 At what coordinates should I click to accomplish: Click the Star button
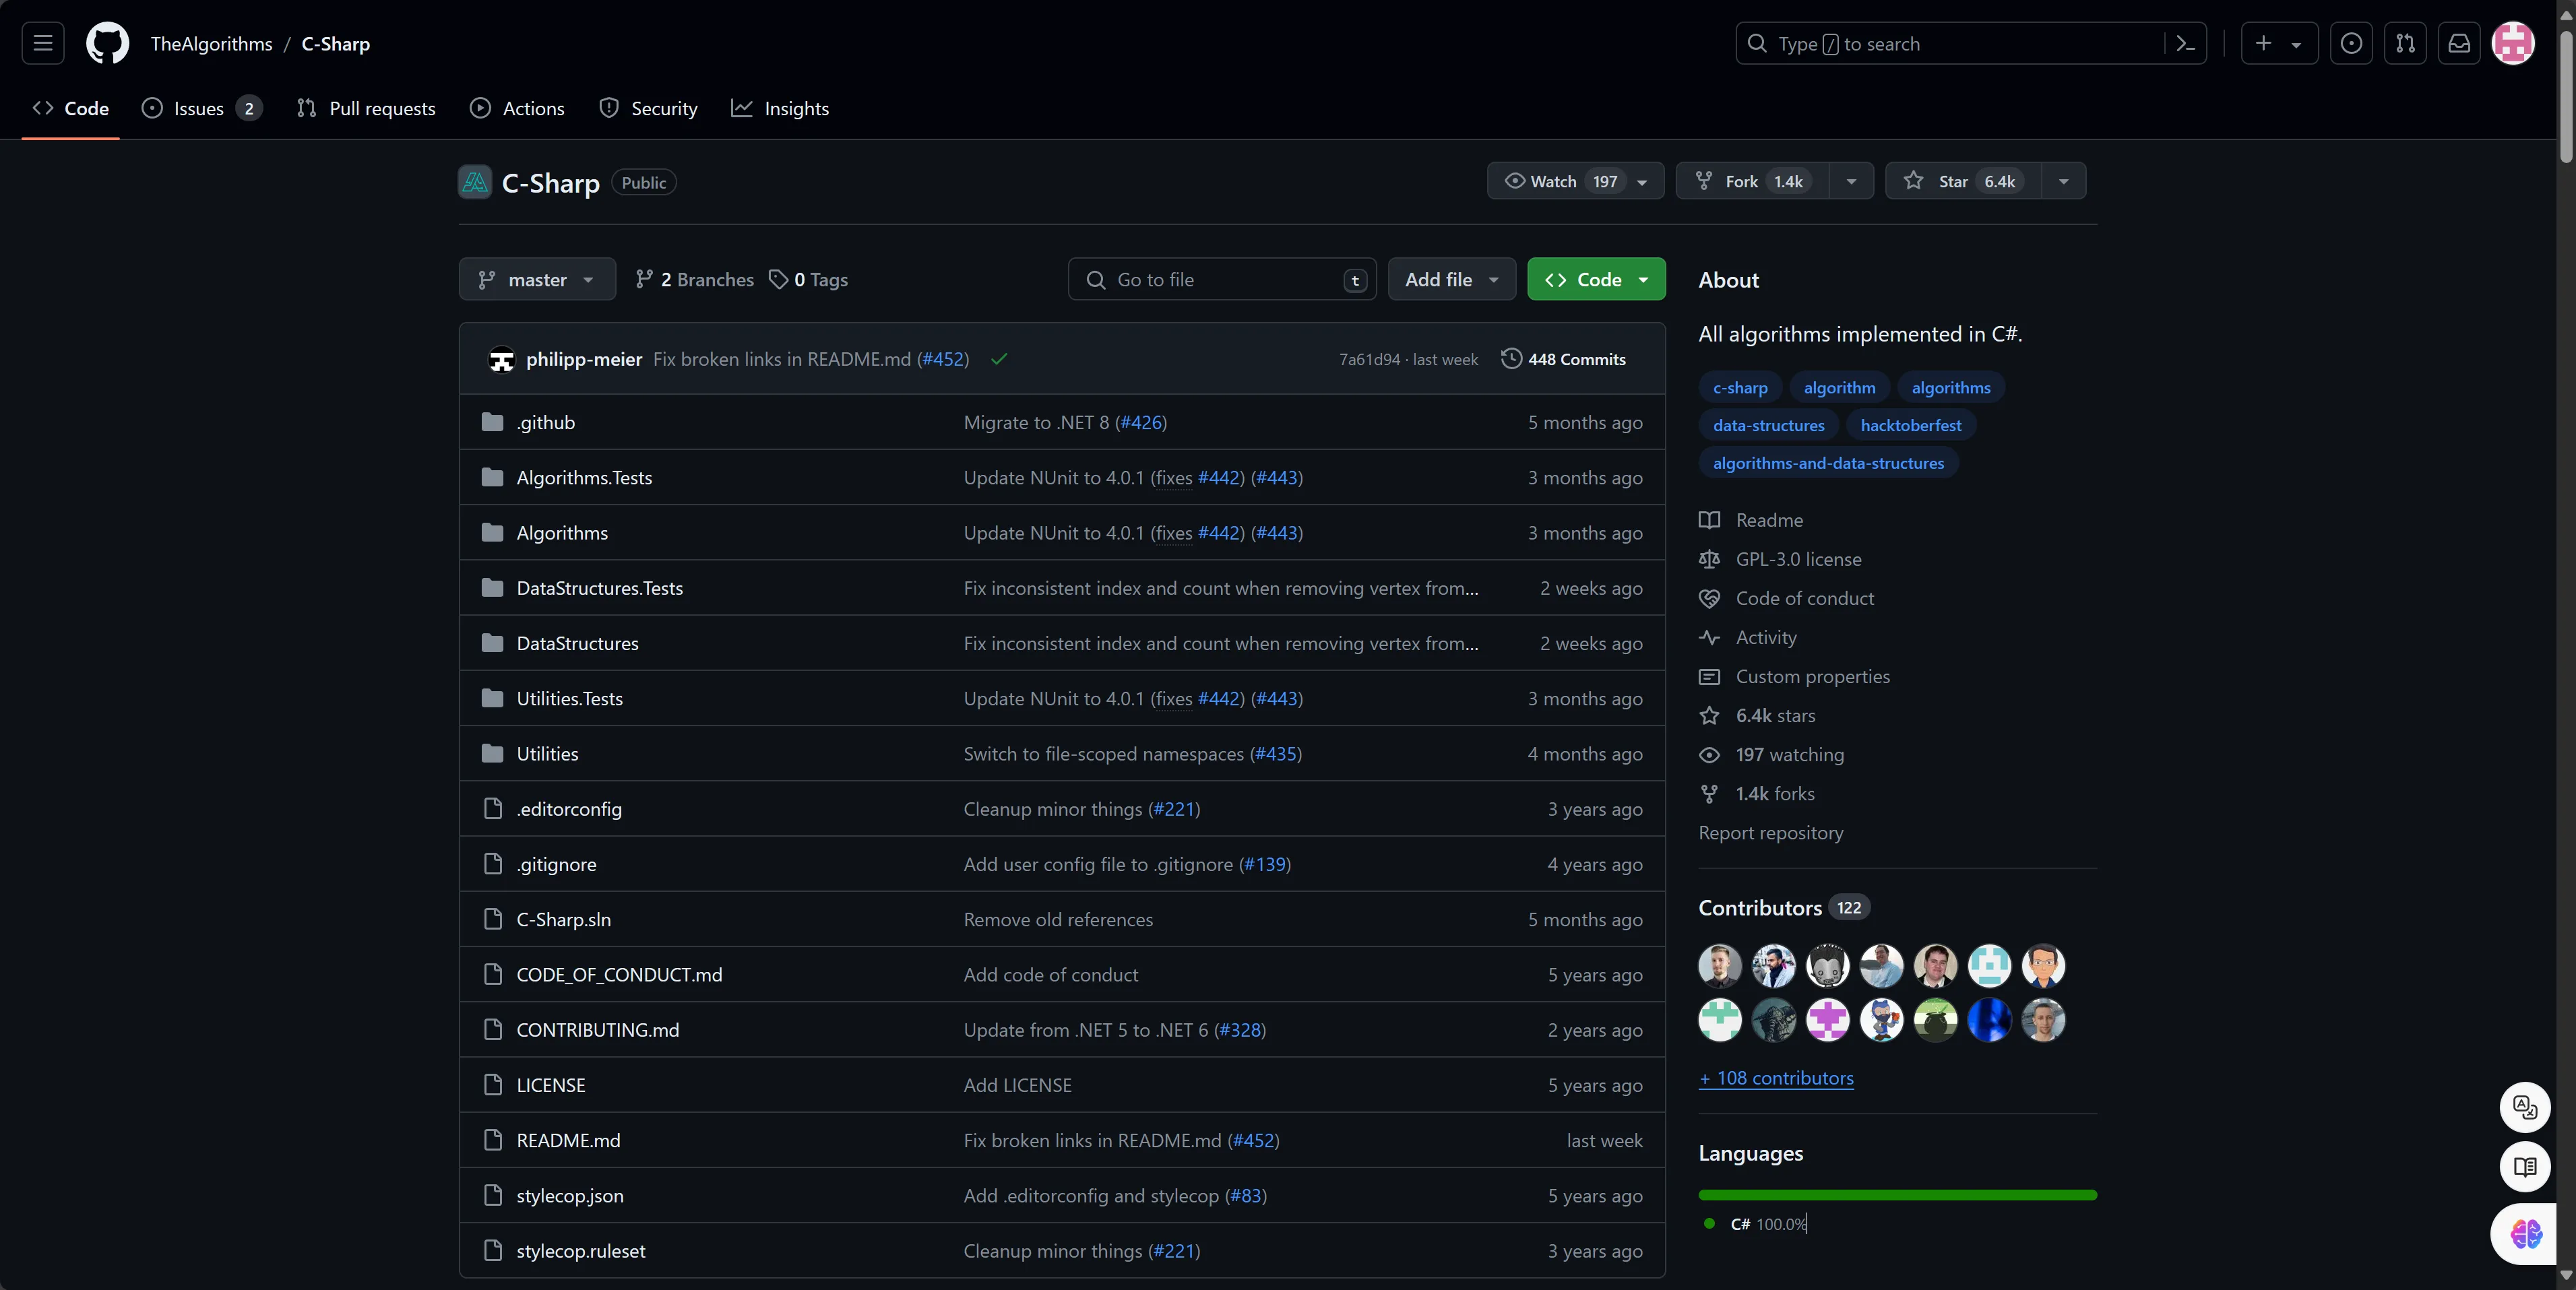1964,181
